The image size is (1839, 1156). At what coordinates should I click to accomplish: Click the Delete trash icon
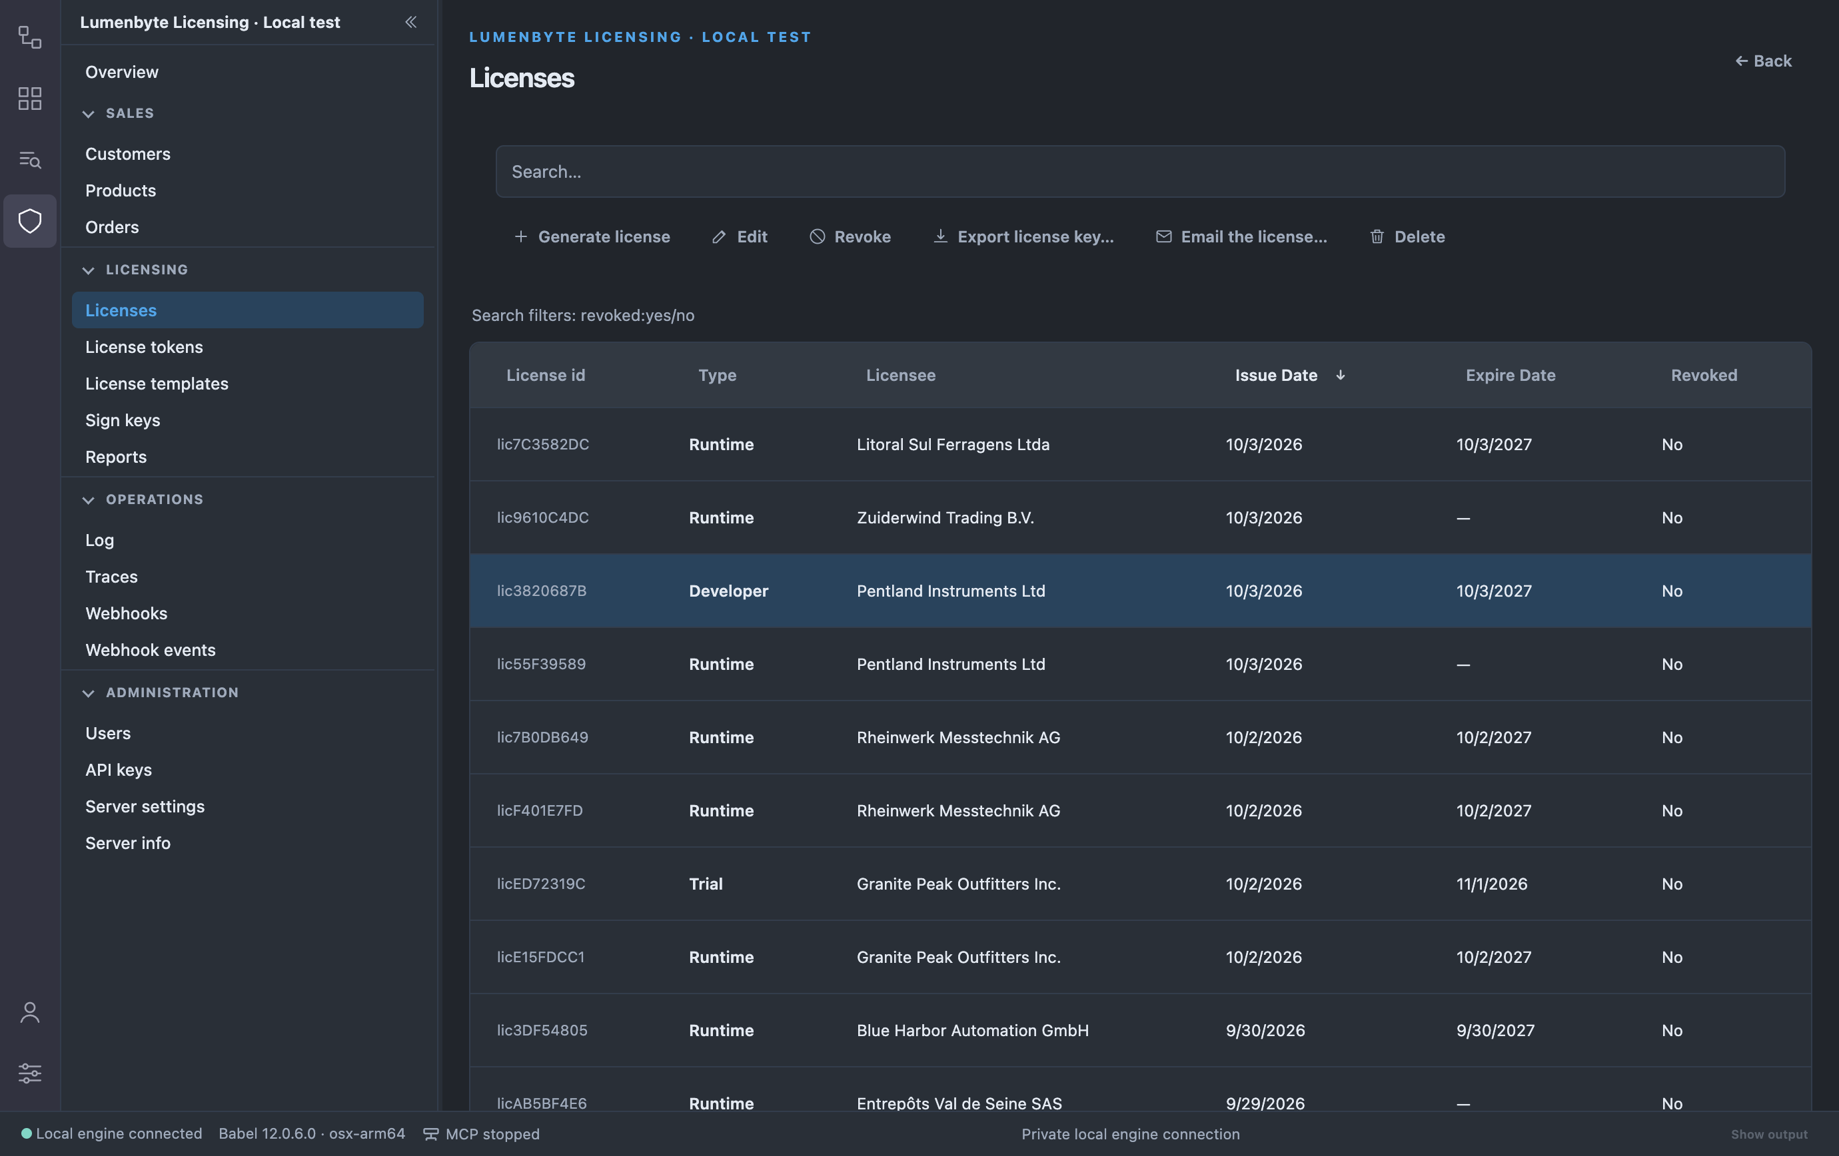pos(1377,236)
